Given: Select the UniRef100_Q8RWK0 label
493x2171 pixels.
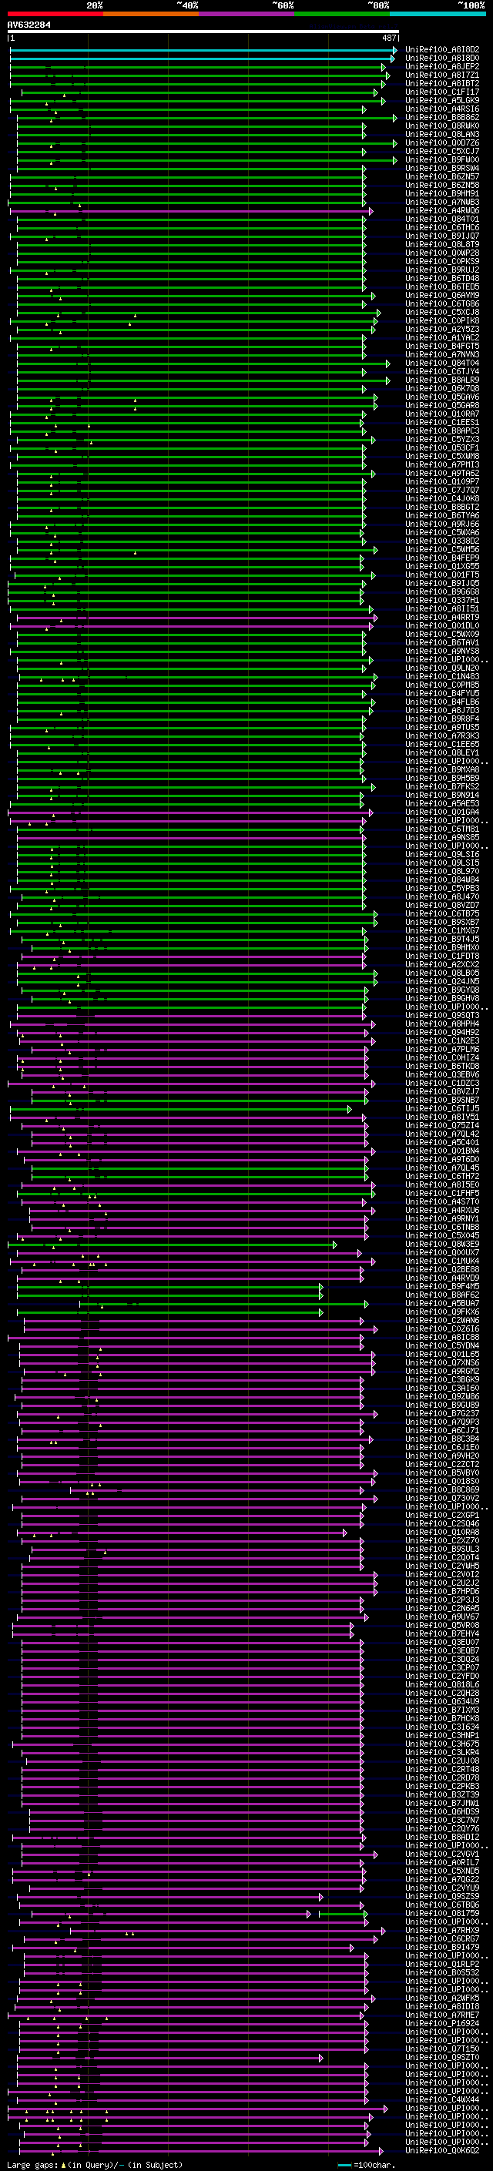Looking at the screenshot, I should tap(442, 126).
